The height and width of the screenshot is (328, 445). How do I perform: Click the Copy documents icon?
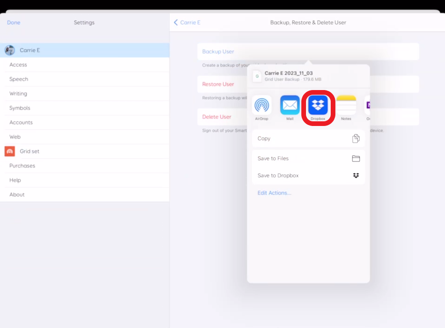(x=356, y=138)
